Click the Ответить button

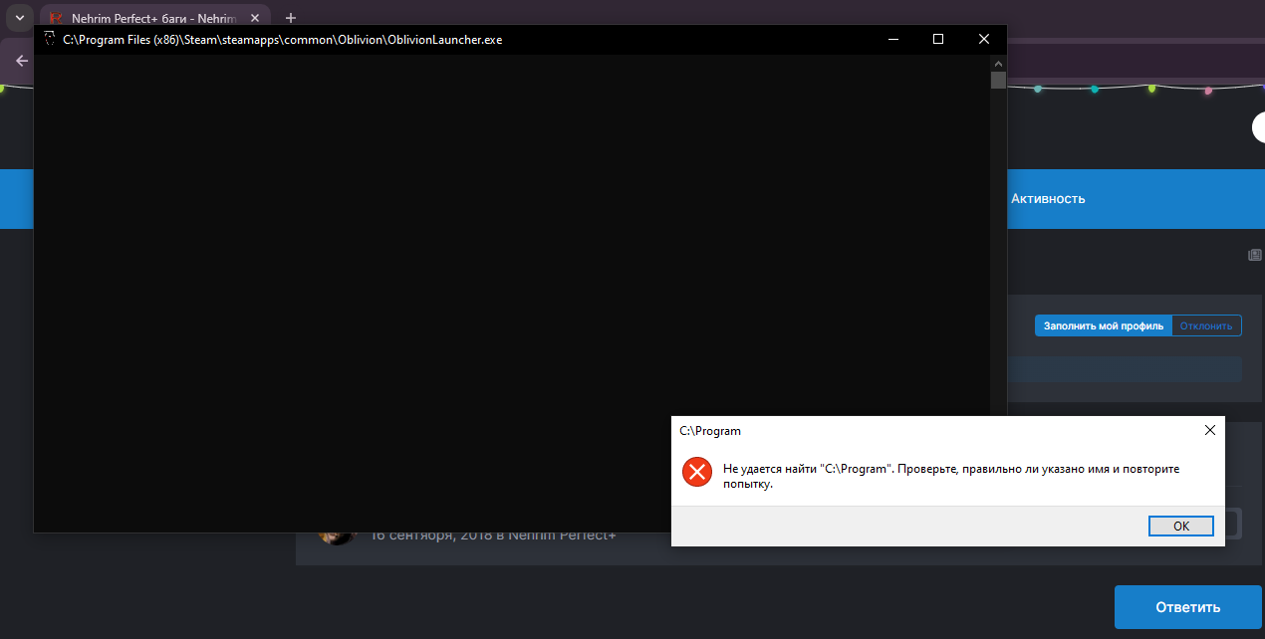(1187, 606)
